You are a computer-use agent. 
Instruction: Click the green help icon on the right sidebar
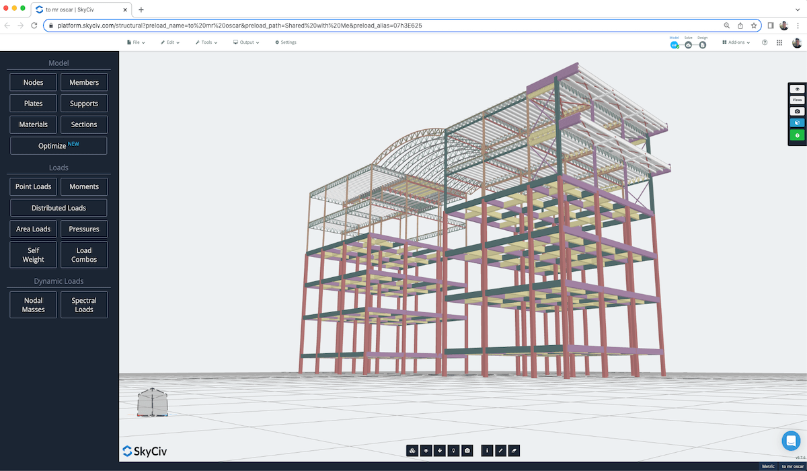(x=797, y=135)
